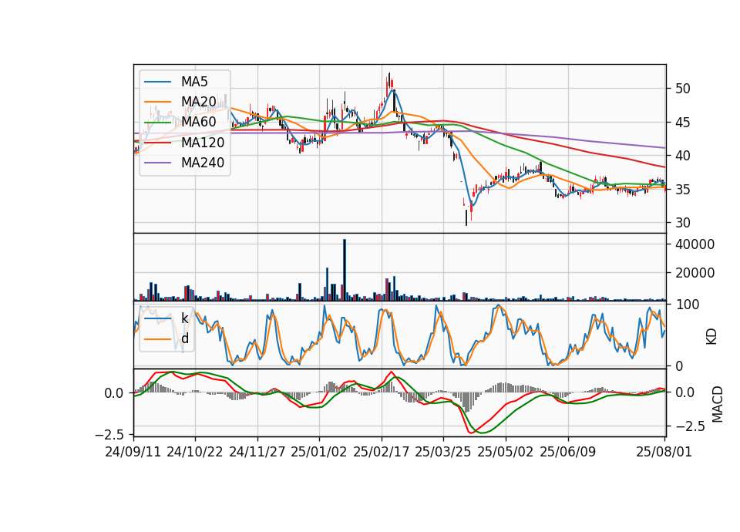Image resolution: width=740 pixels, height=532 pixels.
Task: Click the 25/06/09 date label
Action: (568, 452)
